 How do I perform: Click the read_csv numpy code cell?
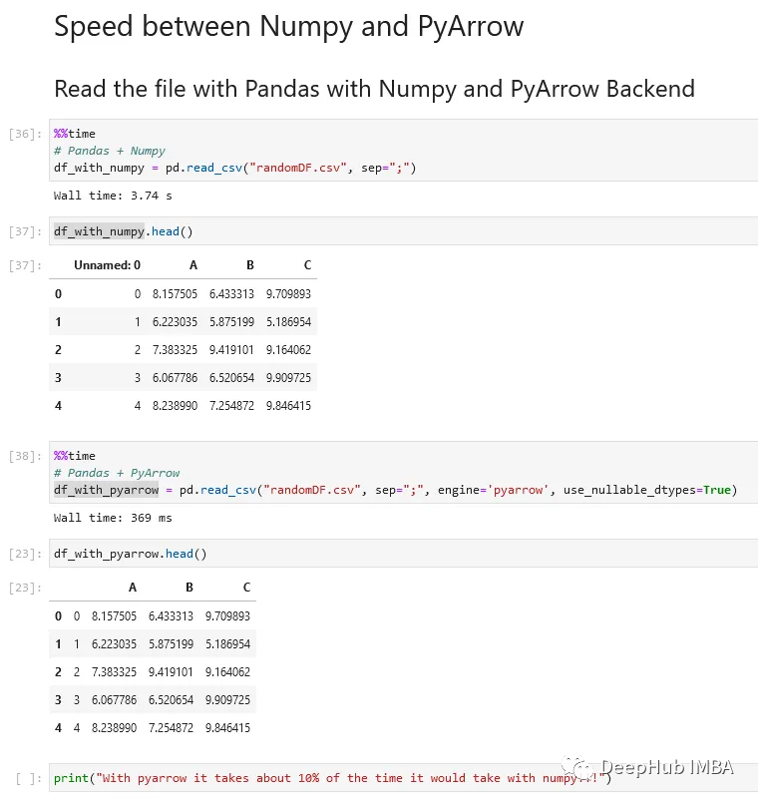[x=404, y=150]
